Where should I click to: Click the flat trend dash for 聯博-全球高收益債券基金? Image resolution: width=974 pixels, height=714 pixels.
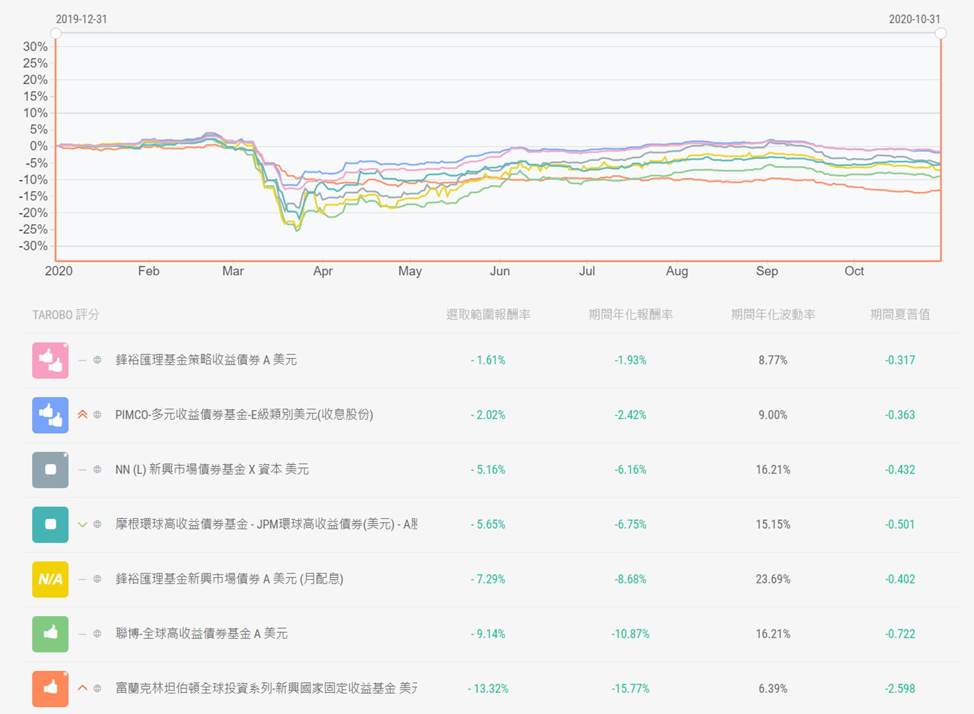pyautogui.click(x=83, y=634)
